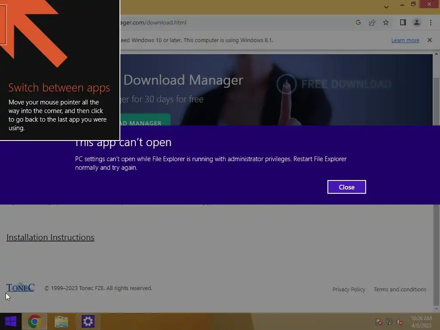Click the URL text in the address bar
This screenshot has height=330, width=440.
click(153, 22)
